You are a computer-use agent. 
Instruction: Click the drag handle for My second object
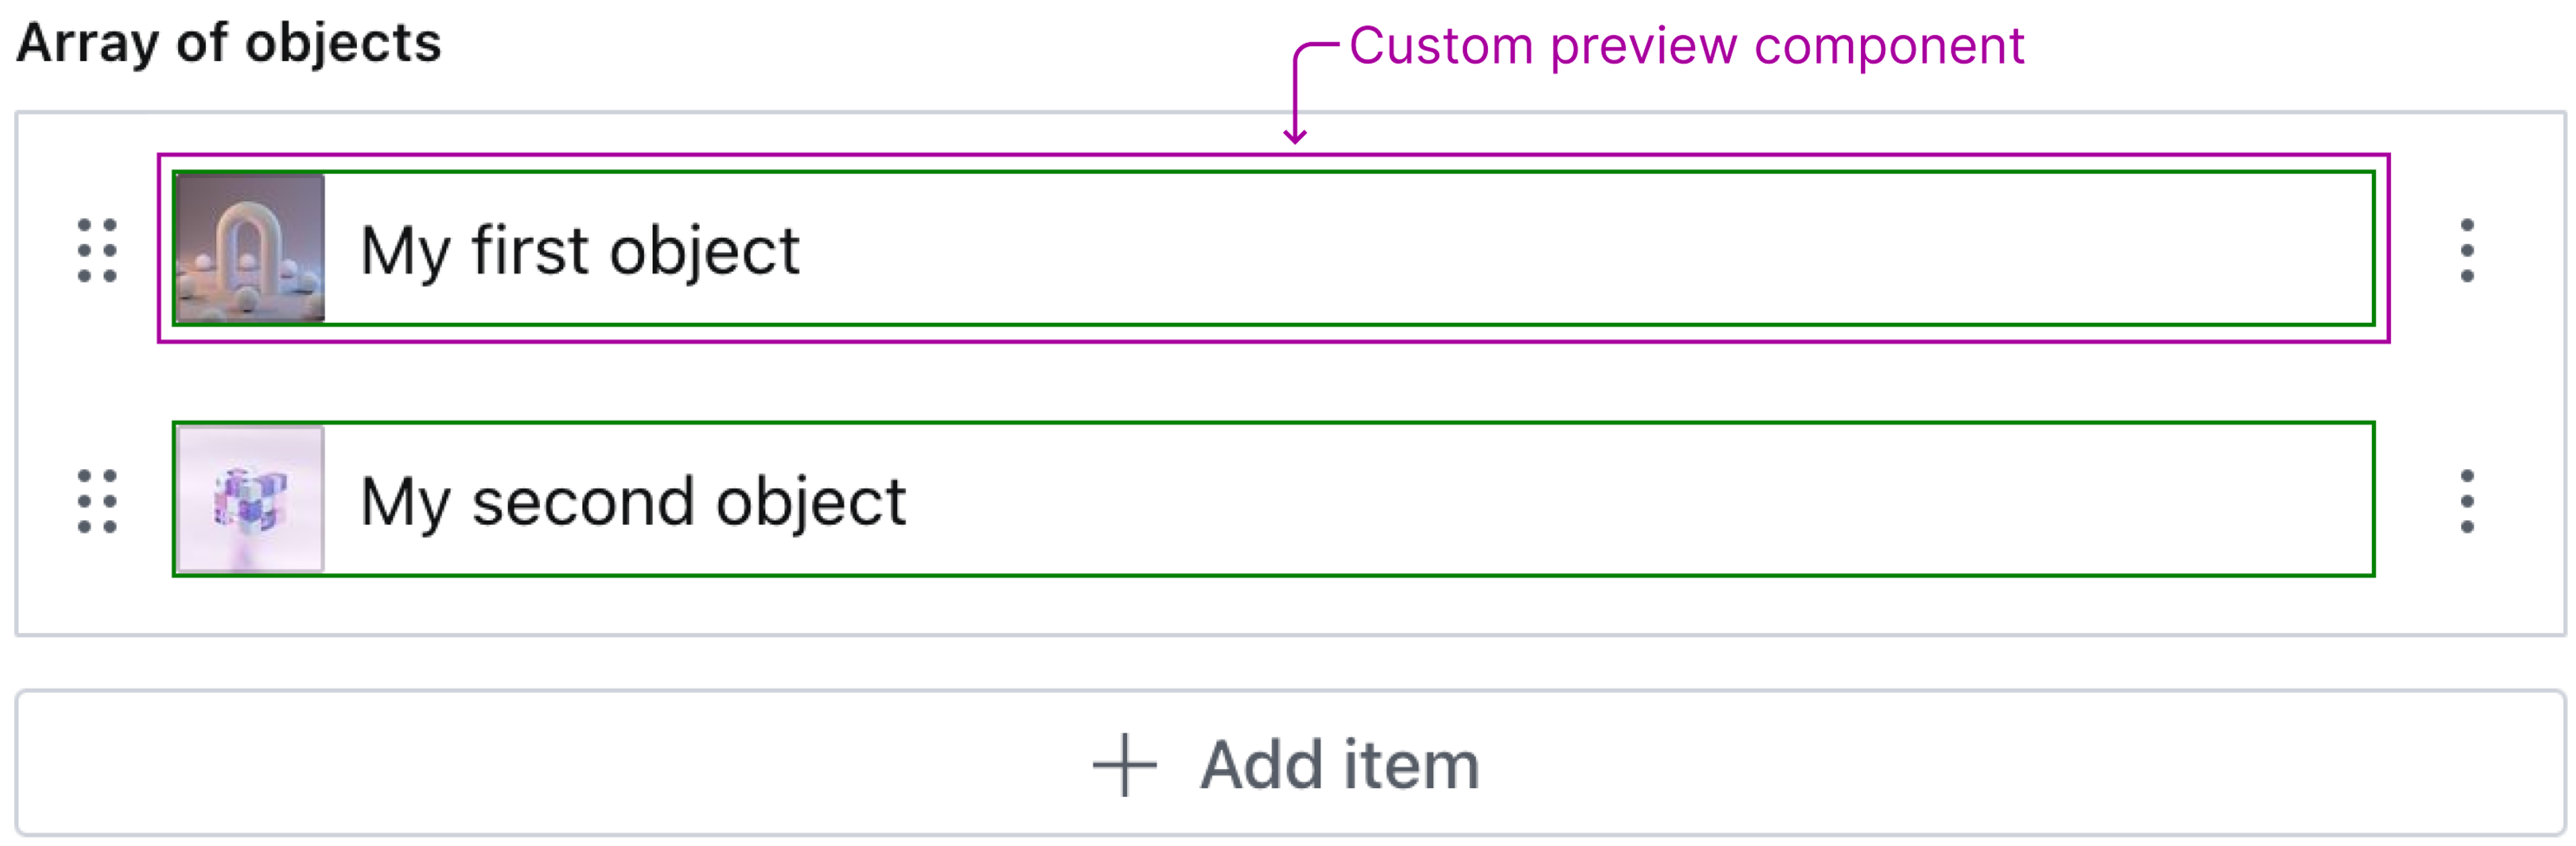click(97, 500)
